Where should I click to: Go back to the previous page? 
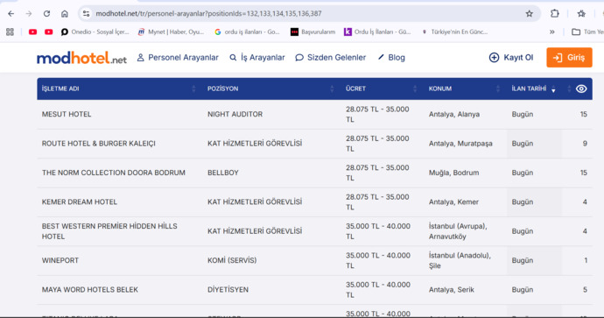tap(11, 13)
